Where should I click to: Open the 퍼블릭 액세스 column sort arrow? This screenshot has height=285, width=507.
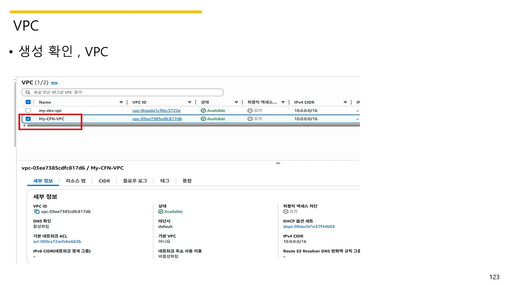[283, 103]
